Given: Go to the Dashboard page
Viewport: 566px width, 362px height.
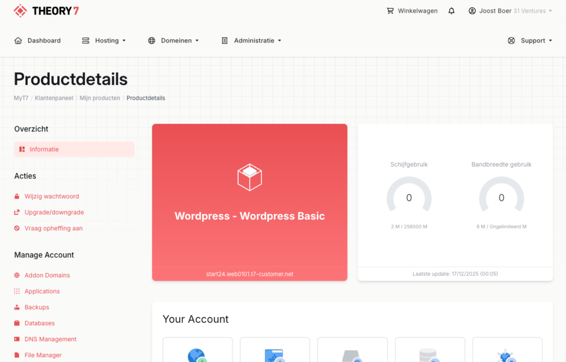Looking at the screenshot, I should click(38, 41).
